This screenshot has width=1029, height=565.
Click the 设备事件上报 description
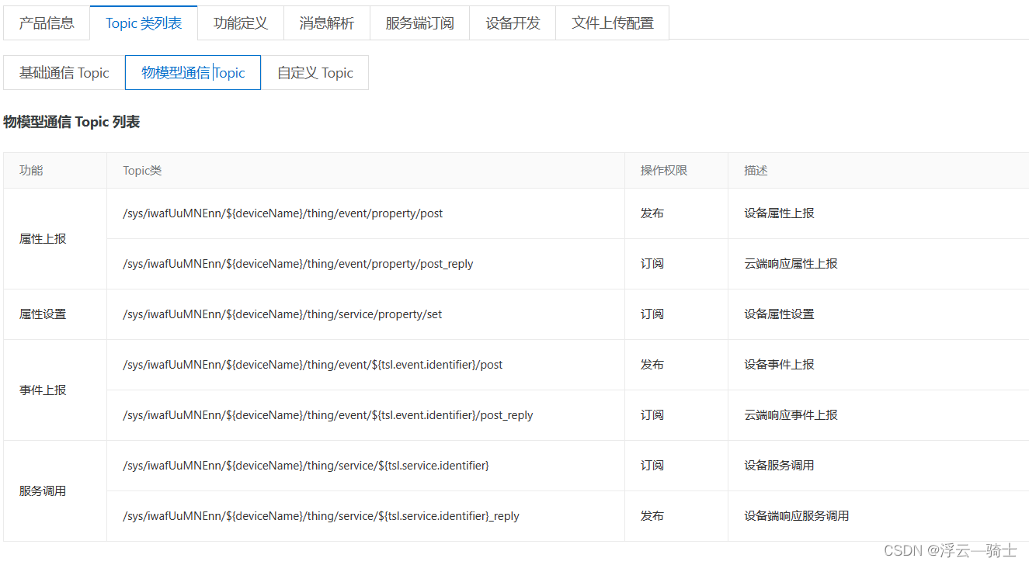coord(779,365)
